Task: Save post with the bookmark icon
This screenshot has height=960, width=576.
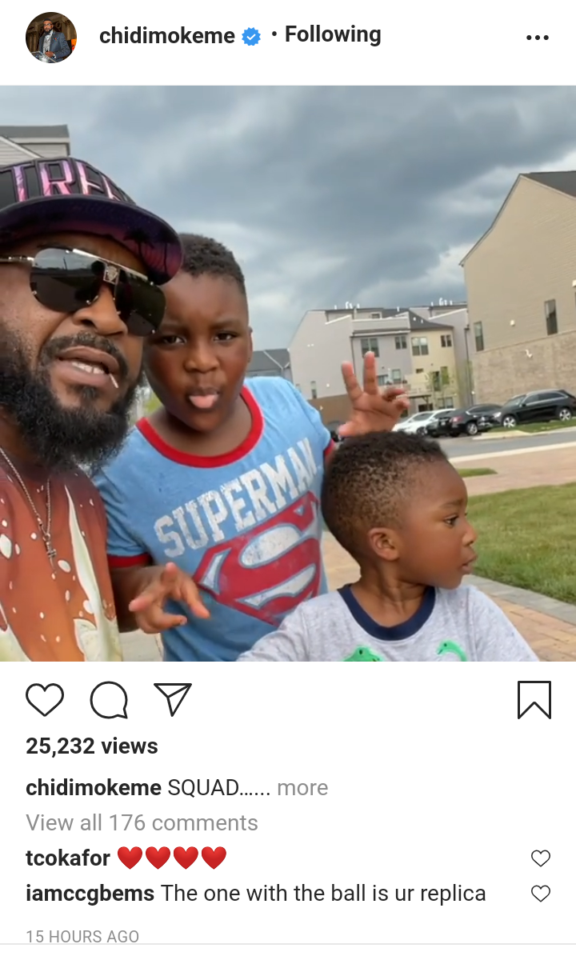Action: [x=534, y=700]
